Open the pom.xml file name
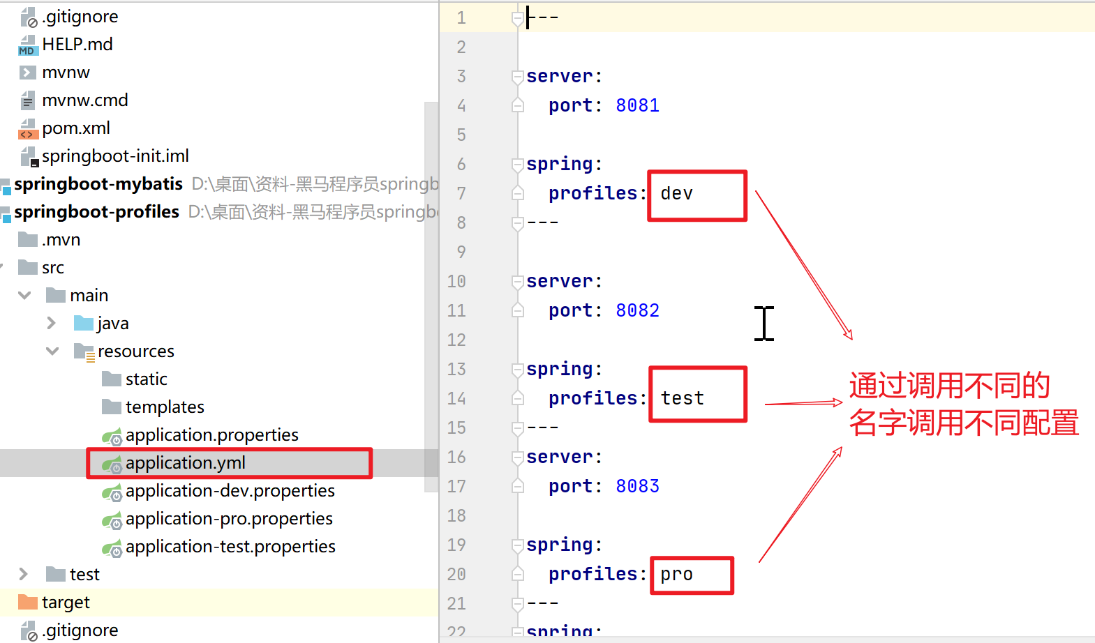 pyautogui.click(x=76, y=128)
